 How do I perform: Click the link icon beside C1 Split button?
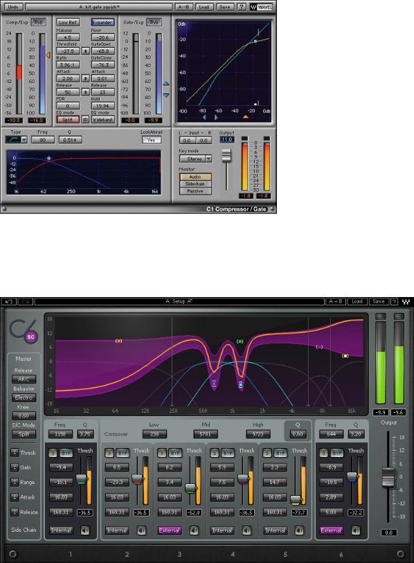click(85, 120)
